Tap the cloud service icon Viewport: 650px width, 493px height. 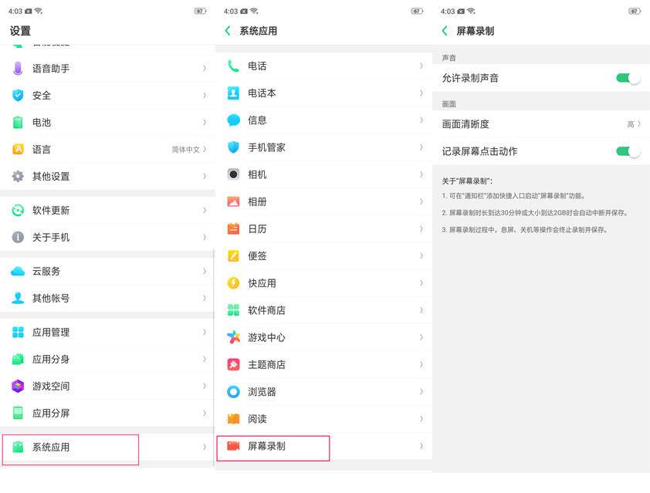click(18, 272)
